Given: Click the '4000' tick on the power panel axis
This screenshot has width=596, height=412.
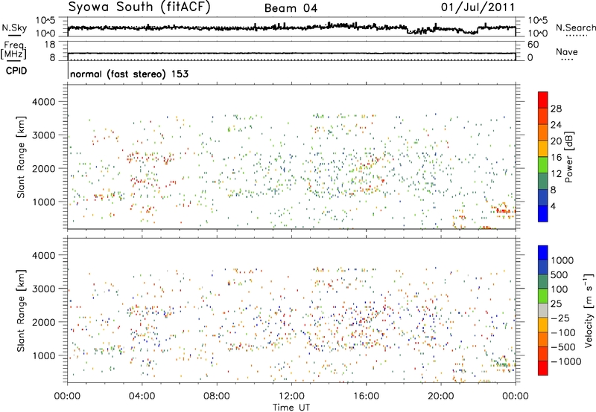Looking at the screenshot, I should 43,102.
